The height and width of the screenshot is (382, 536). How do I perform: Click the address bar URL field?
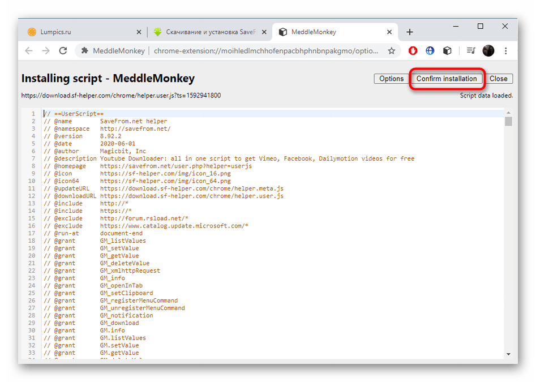266,50
